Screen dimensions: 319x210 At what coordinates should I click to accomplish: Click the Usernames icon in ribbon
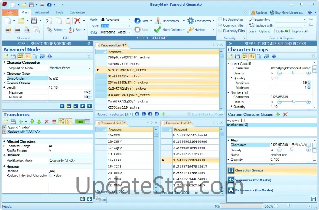pos(158,21)
